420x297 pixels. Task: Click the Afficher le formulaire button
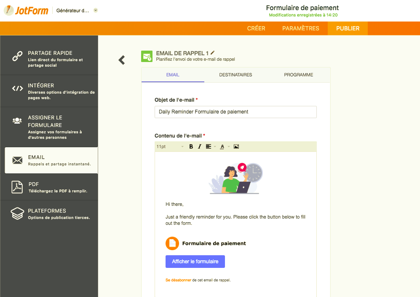click(195, 262)
